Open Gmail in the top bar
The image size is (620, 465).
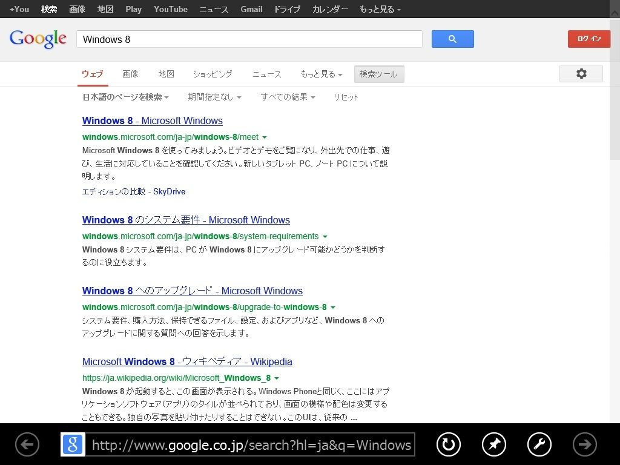pos(251,9)
